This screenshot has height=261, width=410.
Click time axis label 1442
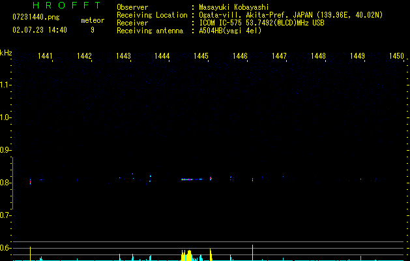84,56
